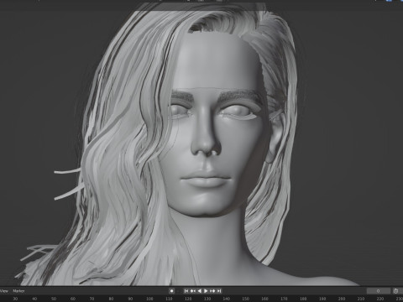Toggle the auto keying record button
This screenshot has width=403, height=302.
pos(172,291)
